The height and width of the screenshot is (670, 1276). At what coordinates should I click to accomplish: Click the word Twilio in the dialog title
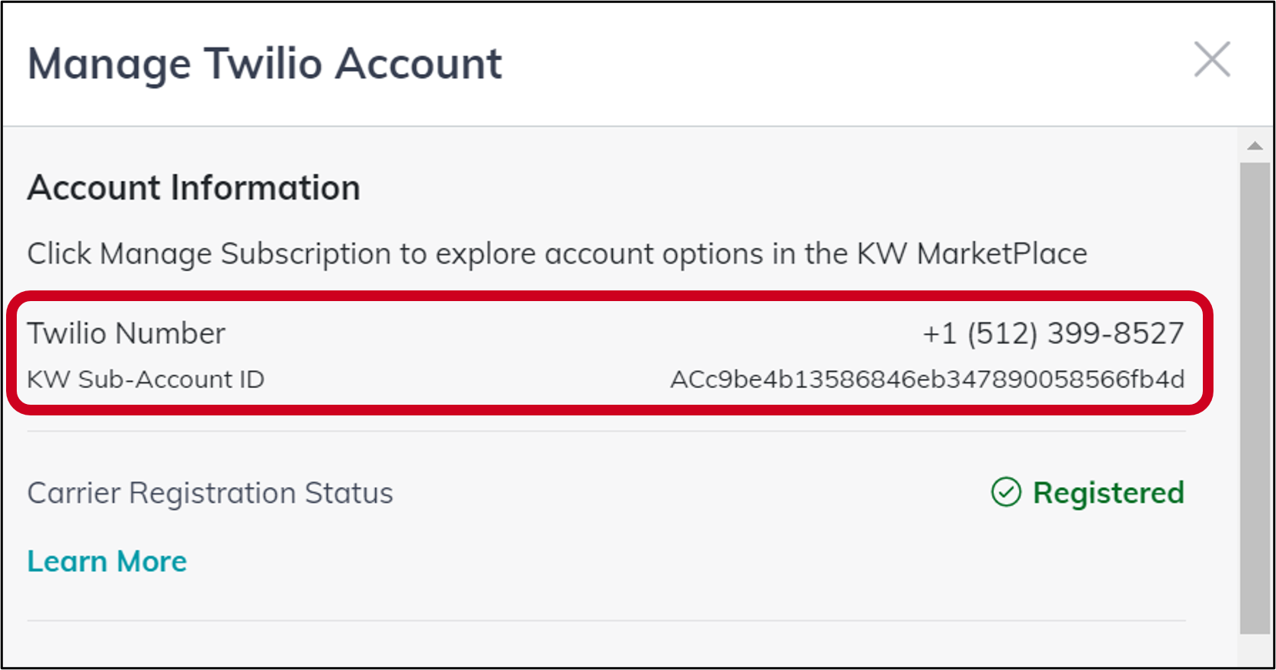pos(263,63)
